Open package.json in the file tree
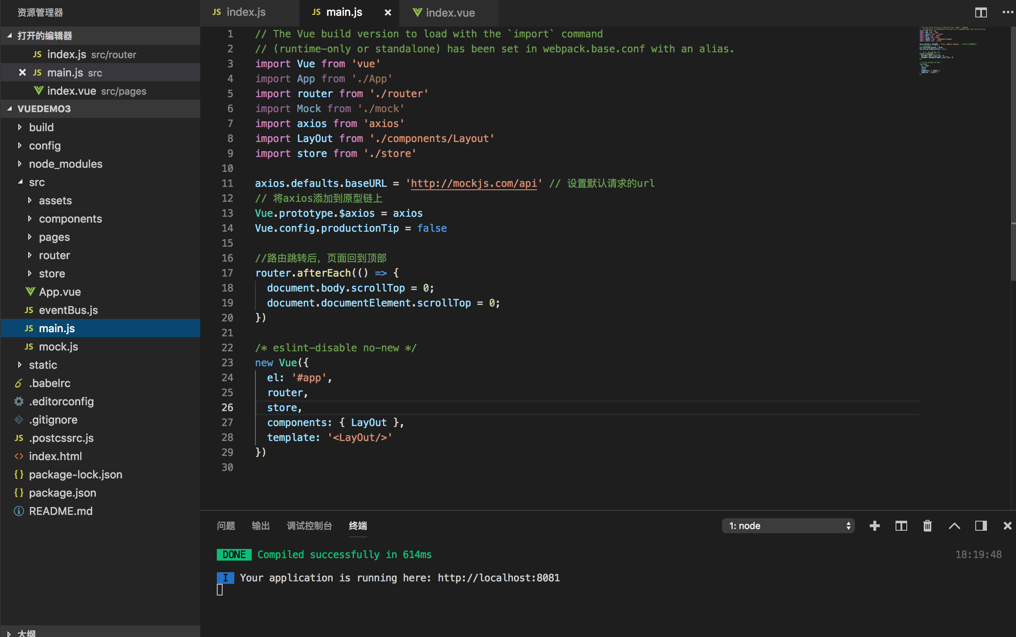The width and height of the screenshot is (1016, 637). click(x=100, y=493)
